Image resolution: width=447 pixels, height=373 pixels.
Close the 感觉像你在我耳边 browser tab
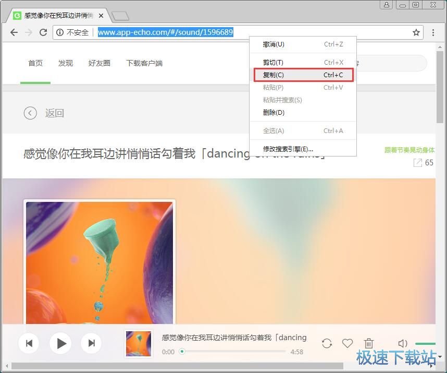(101, 16)
